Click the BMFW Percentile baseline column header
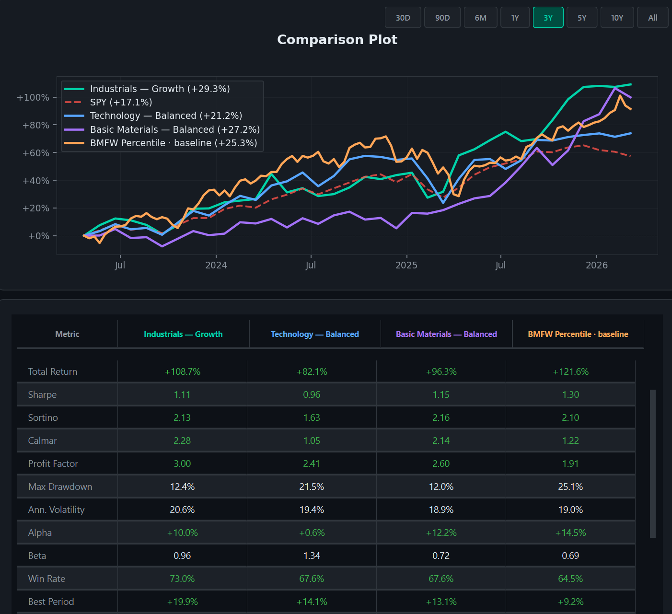Image resolution: width=672 pixels, height=614 pixels. pos(578,334)
